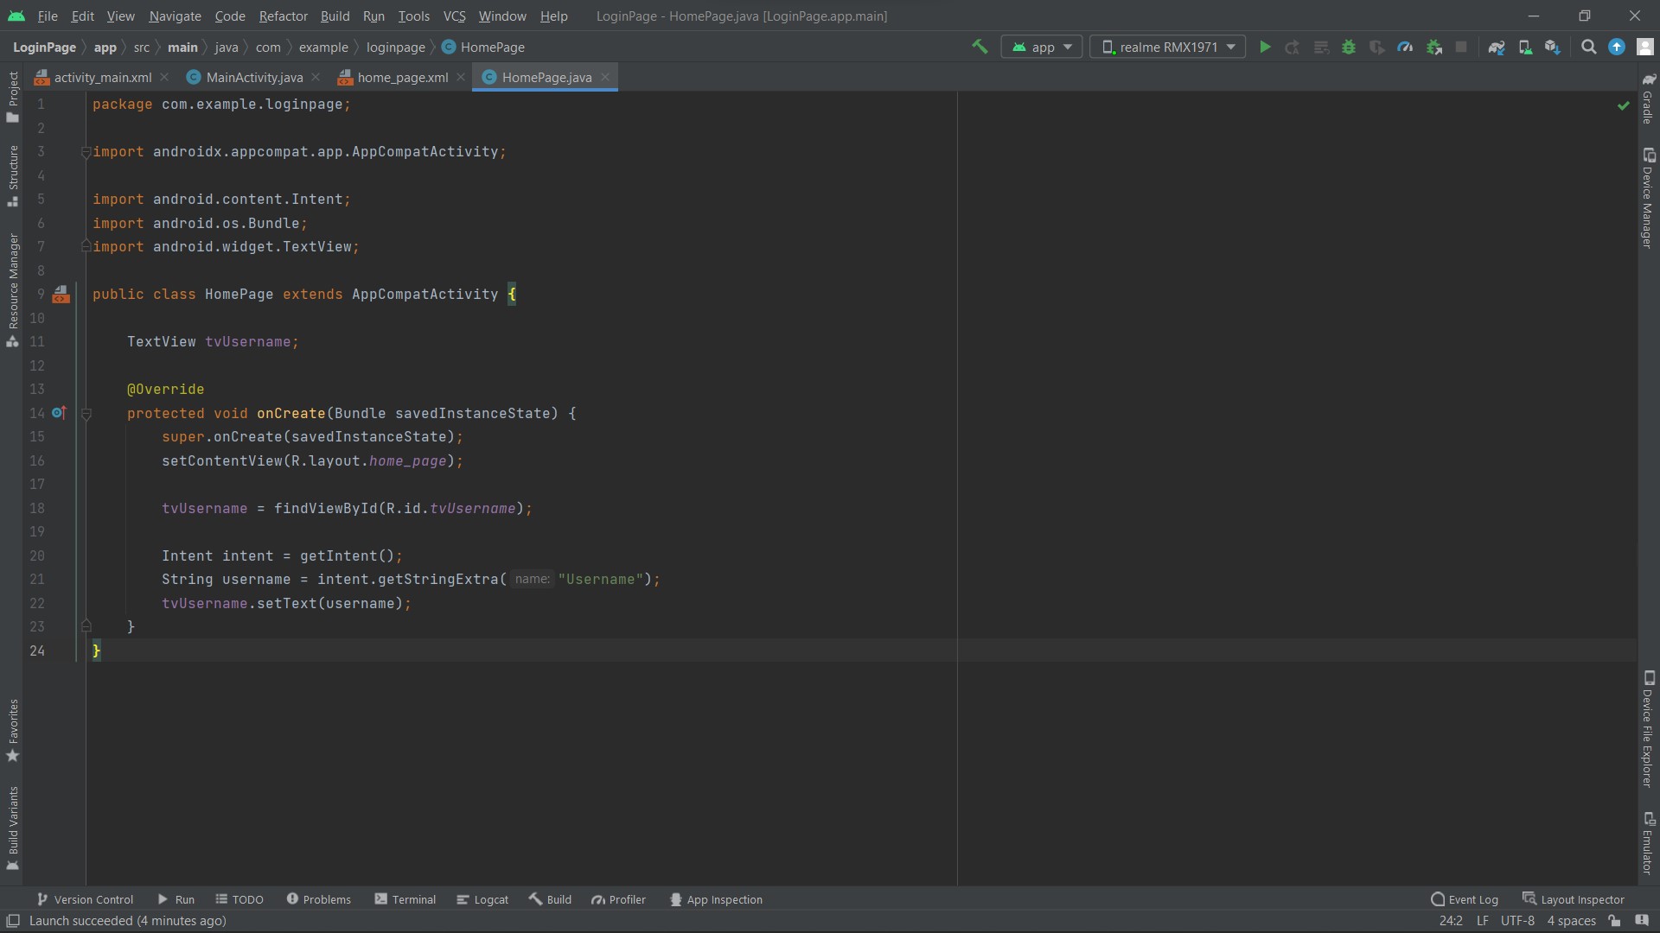This screenshot has width=1660, height=933.
Task: Open the Refactor menu
Action: (x=283, y=16)
